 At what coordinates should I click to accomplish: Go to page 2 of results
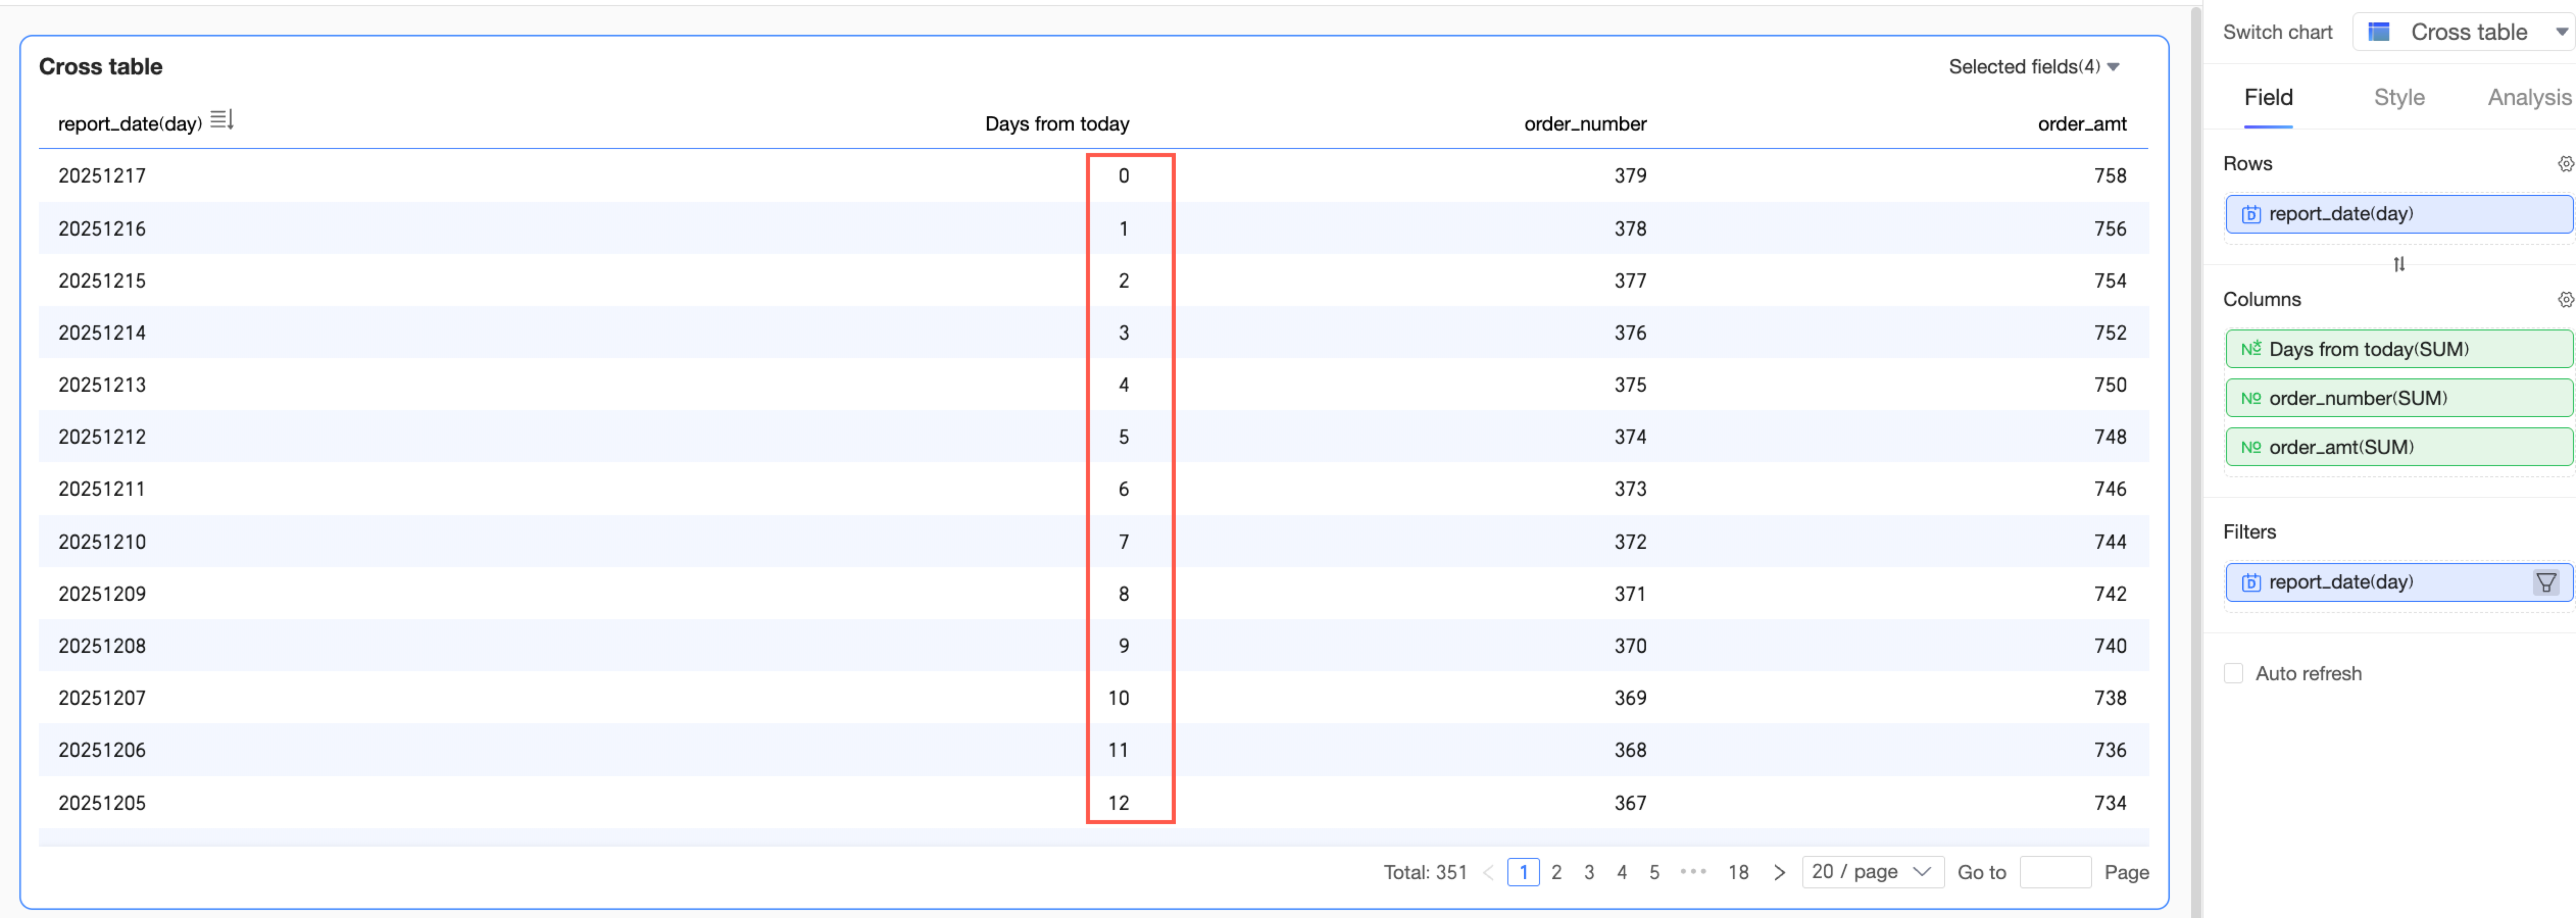pyautogui.click(x=1556, y=873)
